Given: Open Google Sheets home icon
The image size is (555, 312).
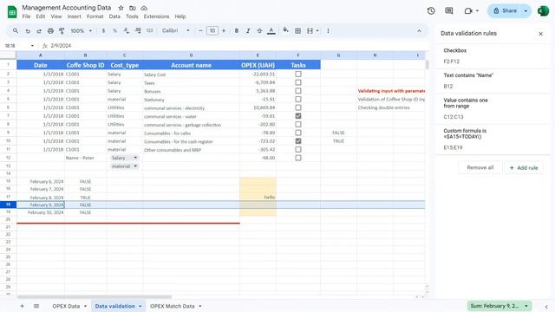Looking at the screenshot, I should (x=12, y=11).
